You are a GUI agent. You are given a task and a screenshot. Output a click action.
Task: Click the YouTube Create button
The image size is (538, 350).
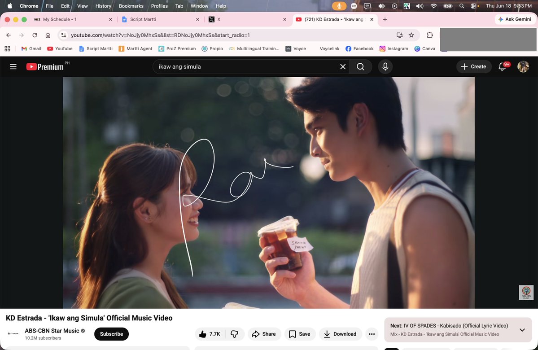click(x=473, y=66)
